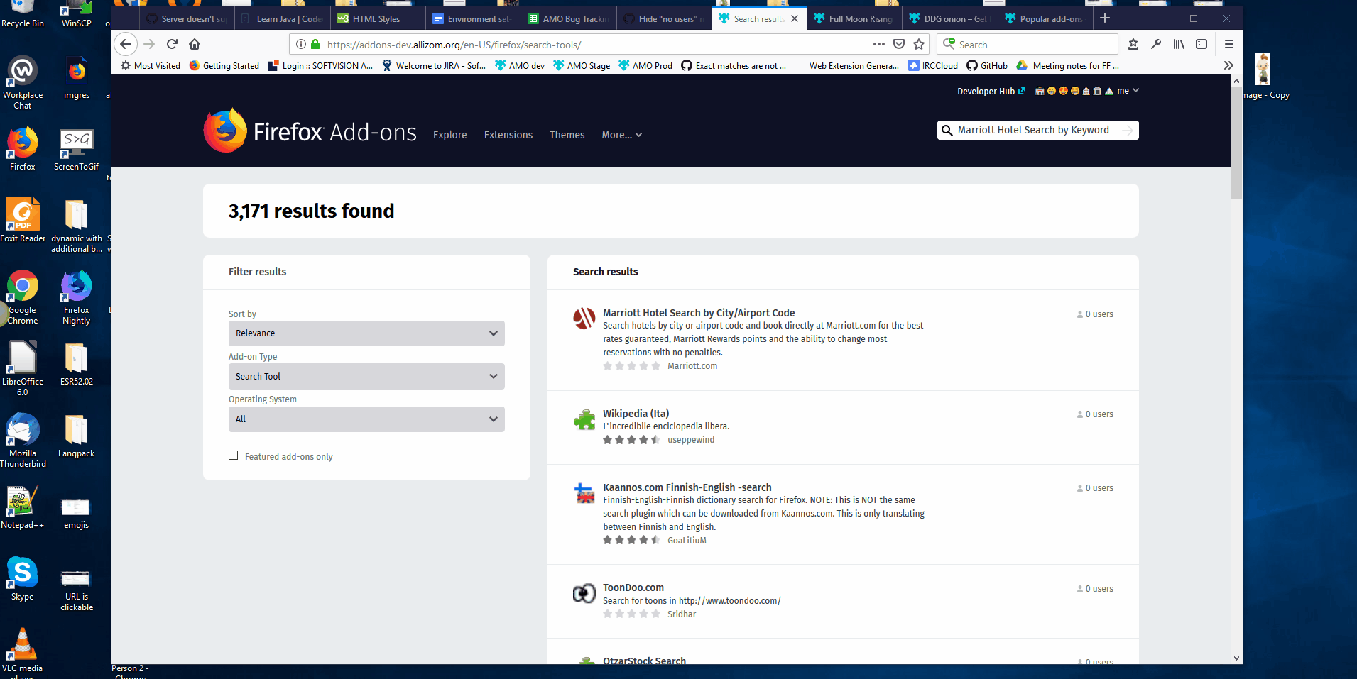This screenshot has width=1357, height=679.
Task: Click scrollbar down arrow
Action: [1236, 658]
